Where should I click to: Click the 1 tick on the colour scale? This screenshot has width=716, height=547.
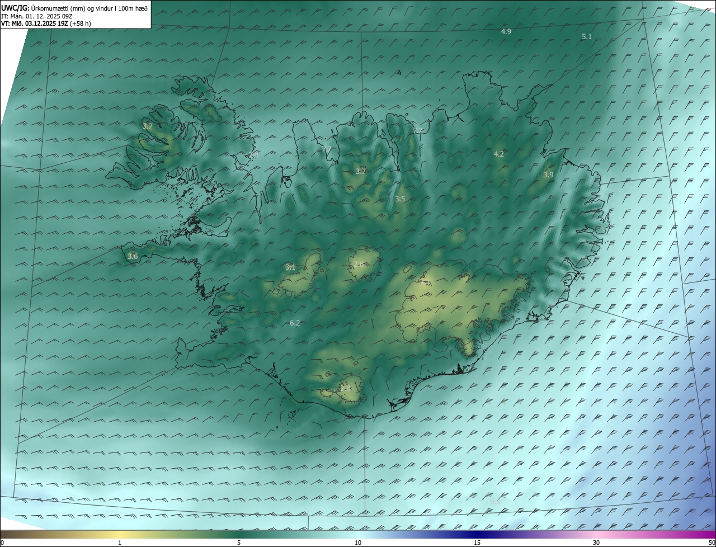click(120, 543)
